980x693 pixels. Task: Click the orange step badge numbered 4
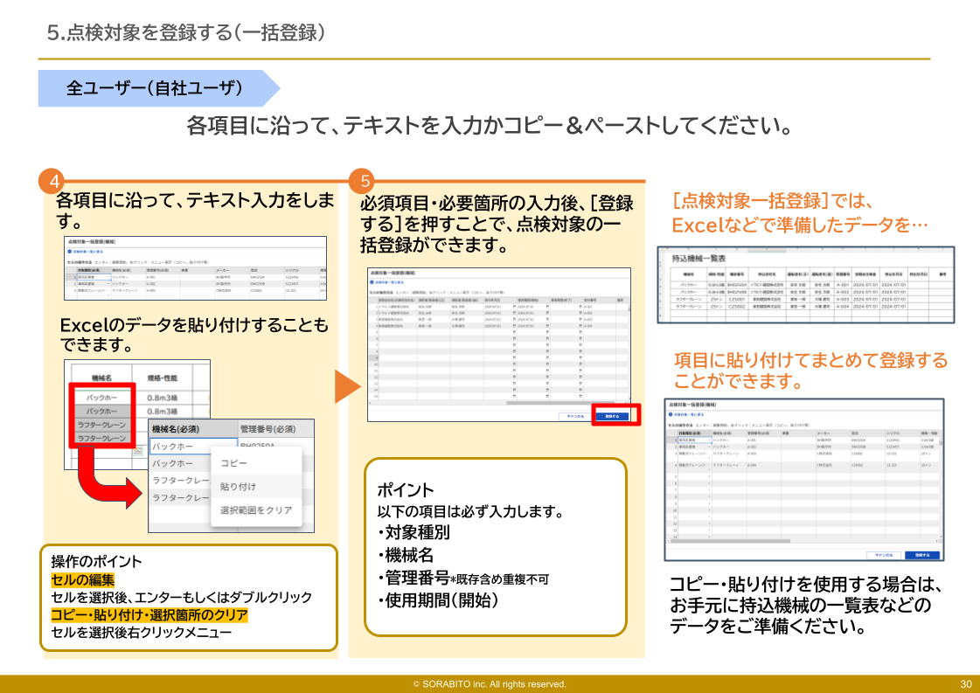tap(50, 181)
